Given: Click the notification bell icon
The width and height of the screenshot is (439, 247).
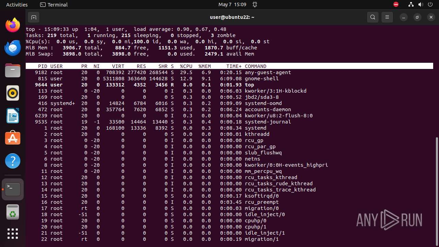Looking at the screenshot, I should click(255, 4).
